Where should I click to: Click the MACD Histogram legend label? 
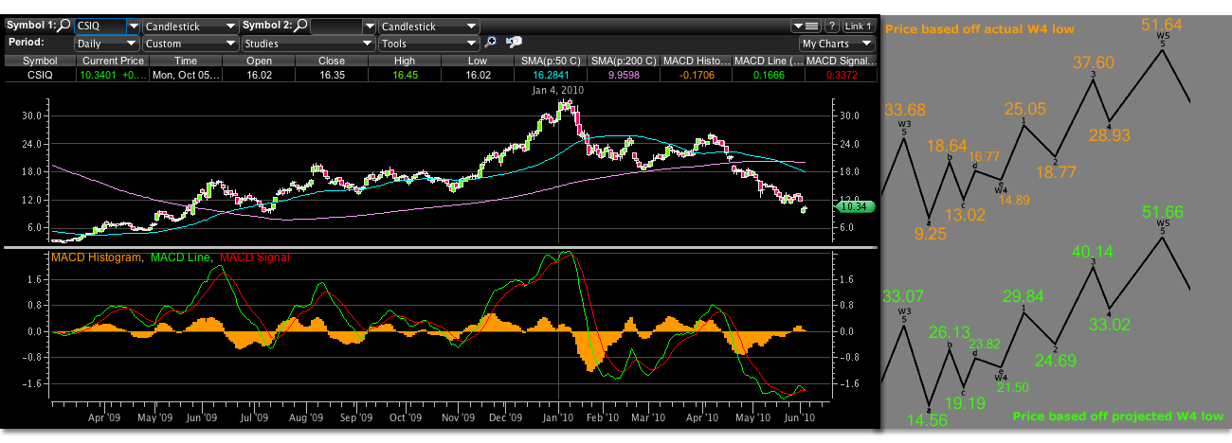(99, 257)
